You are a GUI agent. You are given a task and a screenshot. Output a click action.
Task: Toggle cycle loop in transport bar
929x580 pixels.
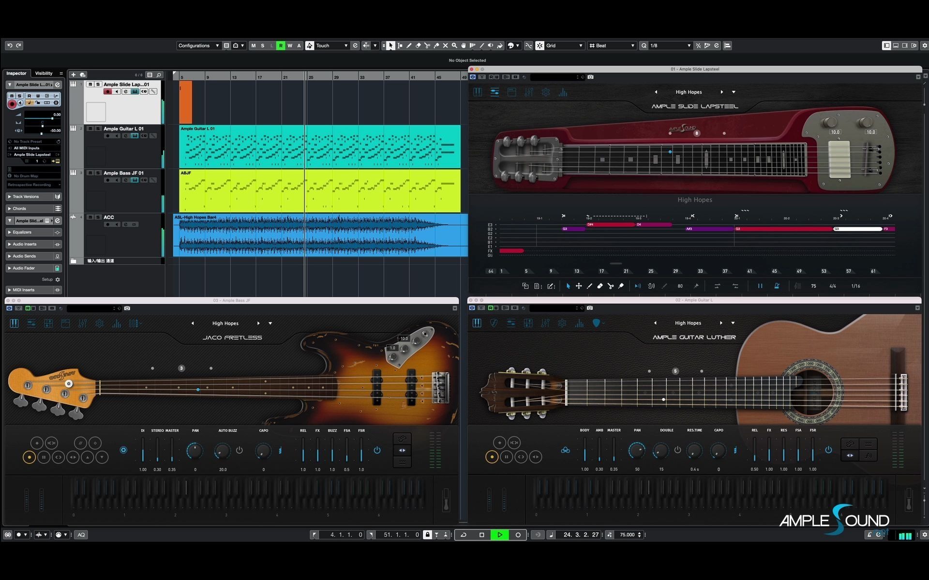464,535
